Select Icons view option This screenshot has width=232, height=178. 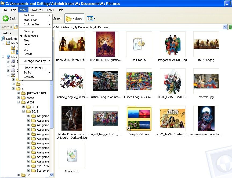(35, 45)
